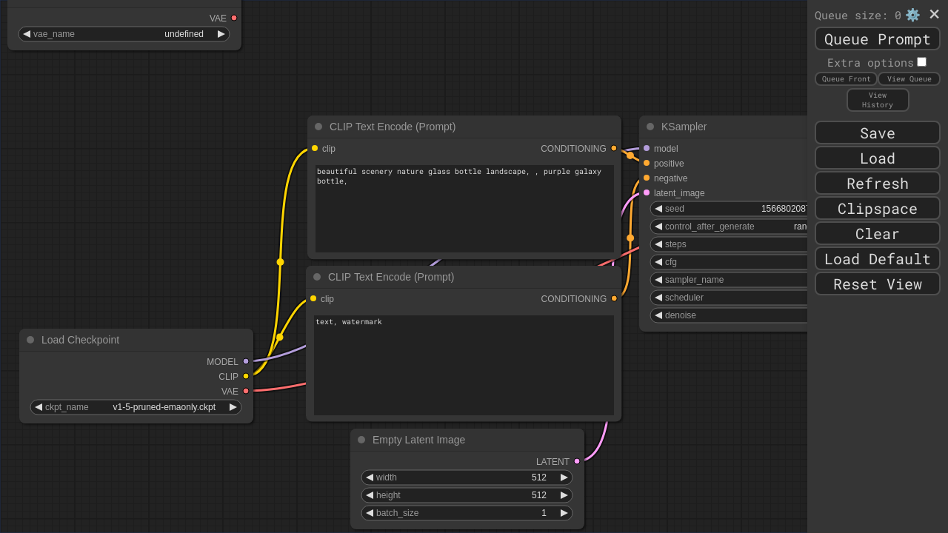The height and width of the screenshot is (533, 948).
Task: Enable the Extra options checkbox
Action: pyautogui.click(x=921, y=62)
